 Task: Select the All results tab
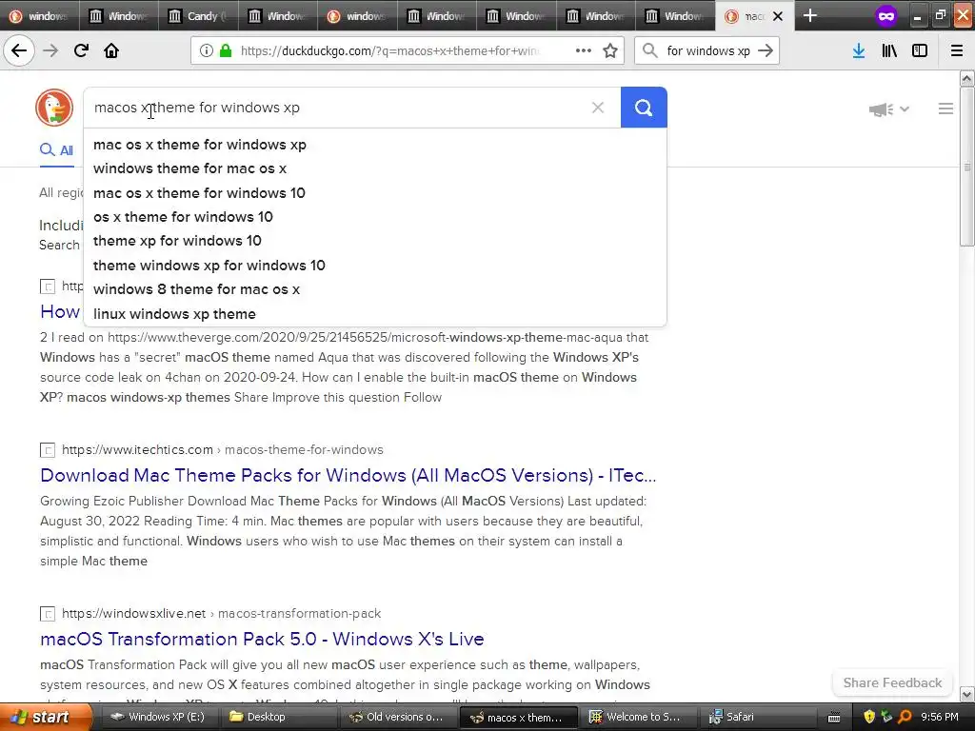[56, 150]
